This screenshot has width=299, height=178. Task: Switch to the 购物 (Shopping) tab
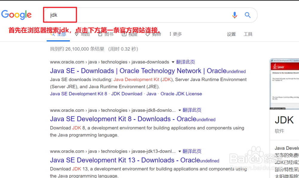[x=153, y=34]
